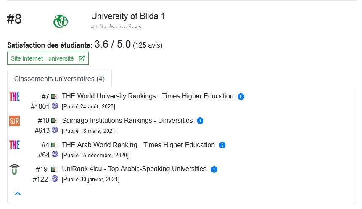Click the University of Blida 1 logo
This screenshot has width=362, height=209.
61,21
